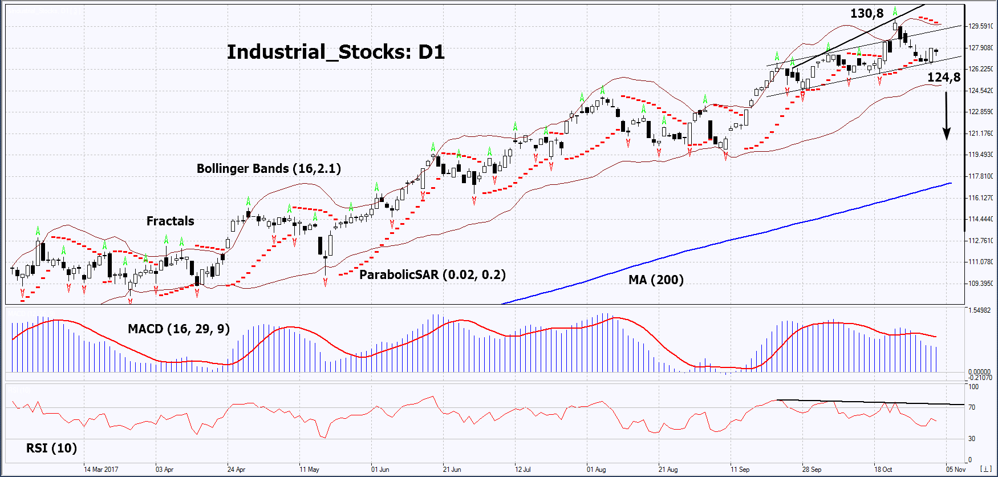Click the 21 Jun date label

[x=452, y=470]
